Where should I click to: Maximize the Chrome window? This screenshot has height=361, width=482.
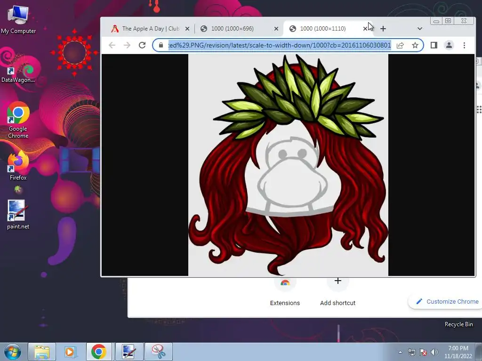point(448,21)
